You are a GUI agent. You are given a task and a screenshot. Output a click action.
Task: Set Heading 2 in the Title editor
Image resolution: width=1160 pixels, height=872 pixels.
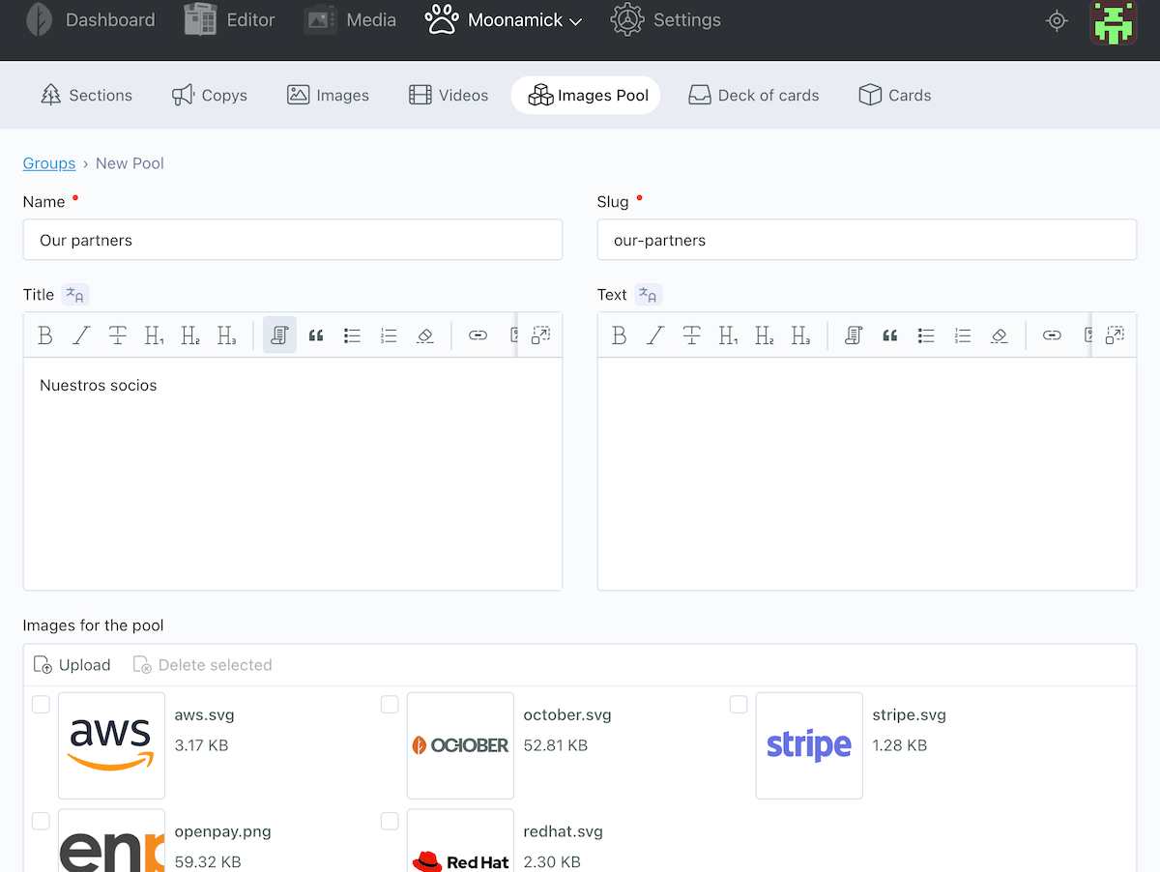(190, 335)
